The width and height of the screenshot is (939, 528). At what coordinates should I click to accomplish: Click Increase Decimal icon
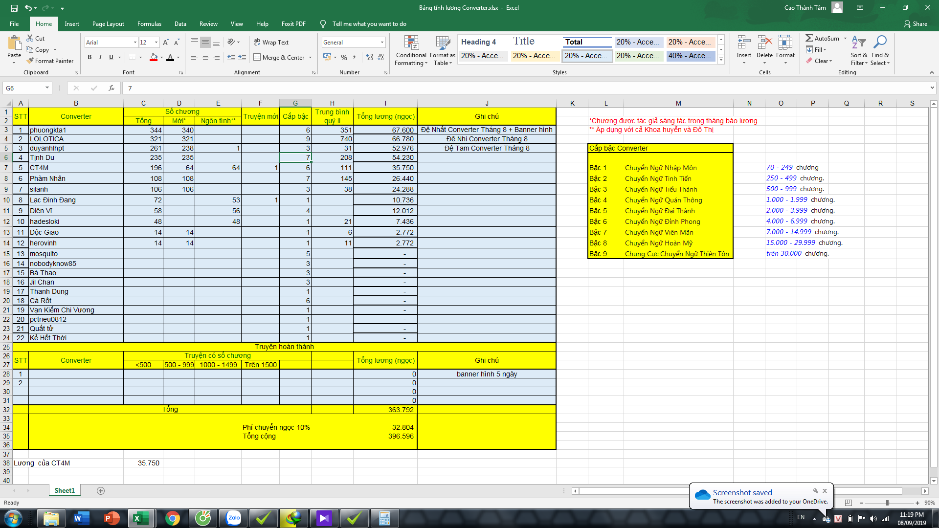pyautogui.click(x=370, y=58)
